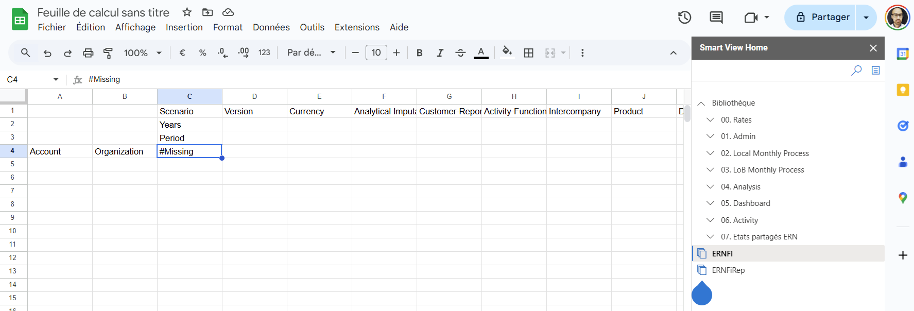Decrease font size with minus button
Viewport: 914px width, 311px height.
[355, 53]
